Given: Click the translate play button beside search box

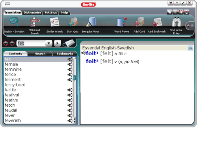Looking at the screenshot, I should tap(58, 43).
